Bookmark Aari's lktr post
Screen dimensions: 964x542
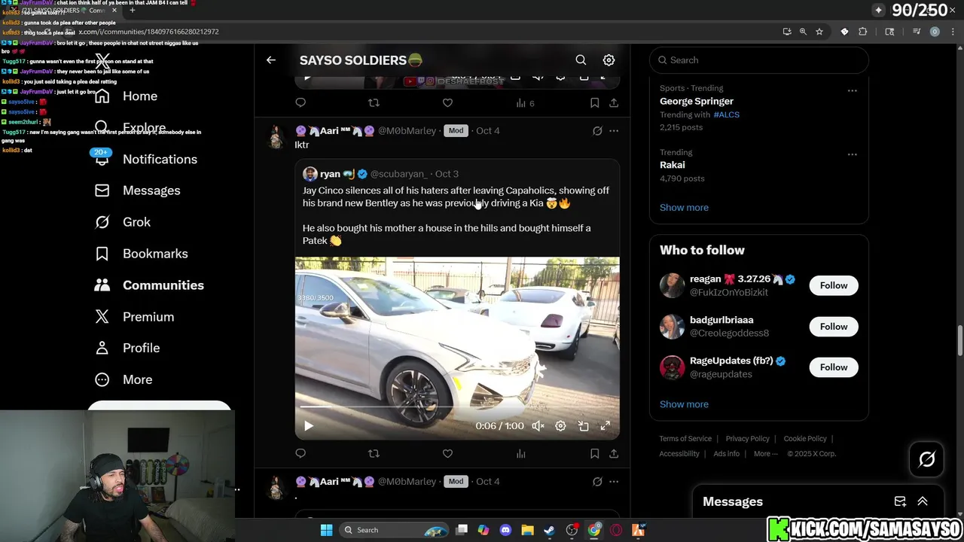click(x=594, y=453)
